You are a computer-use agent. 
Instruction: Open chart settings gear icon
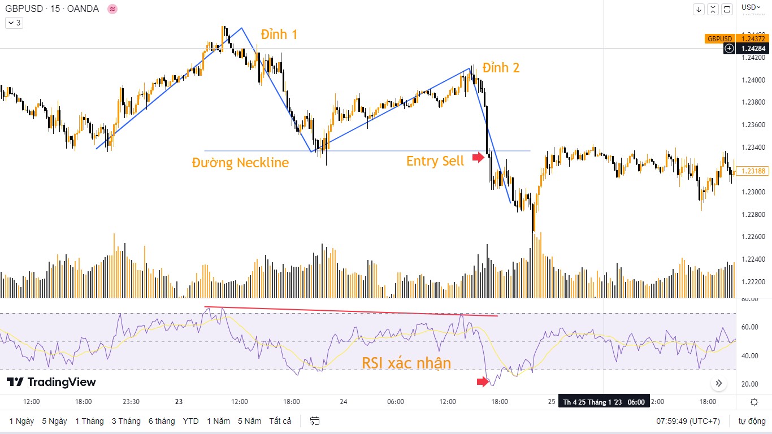[754, 402]
